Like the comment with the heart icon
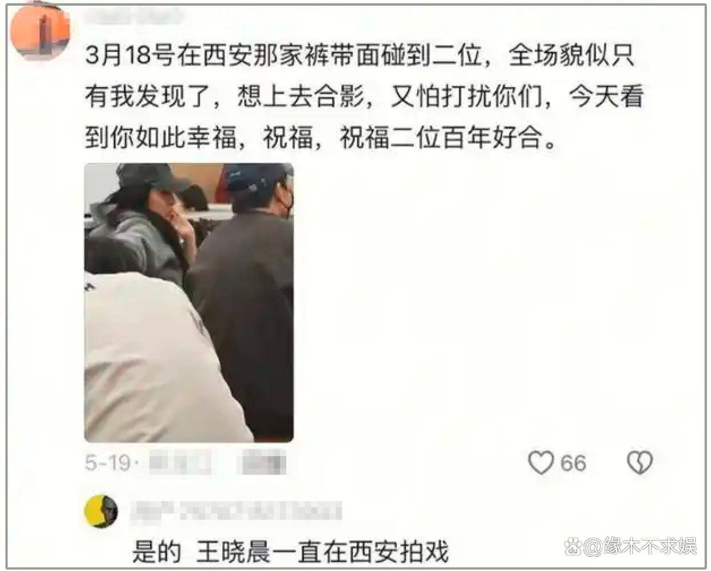Image resolution: width=711 pixels, height=571 pixels. pyautogui.click(x=541, y=462)
